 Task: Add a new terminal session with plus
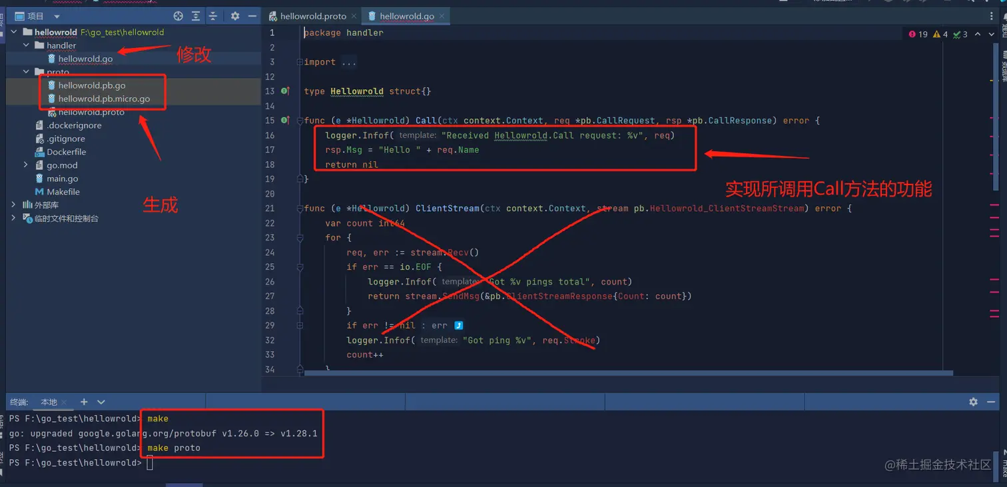[x=84, y=402]
